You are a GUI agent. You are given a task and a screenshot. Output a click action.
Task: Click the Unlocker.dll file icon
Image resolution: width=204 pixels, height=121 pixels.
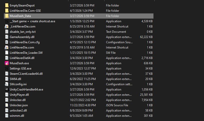click(x=7, y=100)
